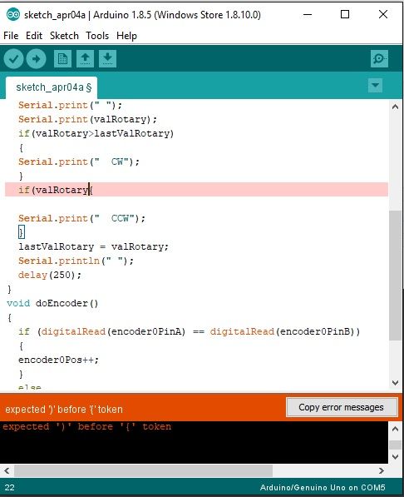Click the Verify checkmark button
Viewport: 404px width, 497px height.
[x=13, y=58]
